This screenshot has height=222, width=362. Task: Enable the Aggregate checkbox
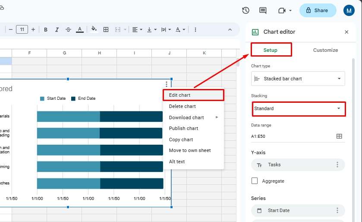coord(255,181)
